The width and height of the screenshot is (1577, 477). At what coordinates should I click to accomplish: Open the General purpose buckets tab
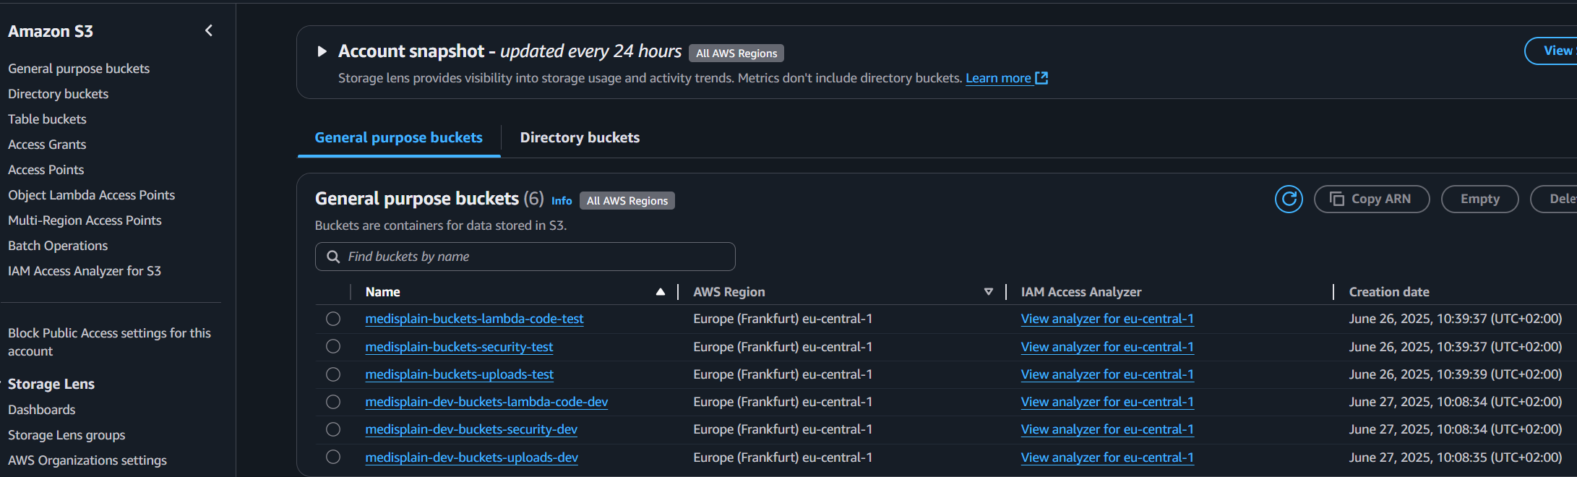398,137
